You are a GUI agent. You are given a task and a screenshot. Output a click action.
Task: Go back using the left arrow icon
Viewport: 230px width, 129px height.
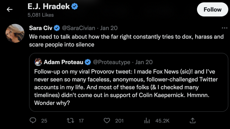pos(10,10)
